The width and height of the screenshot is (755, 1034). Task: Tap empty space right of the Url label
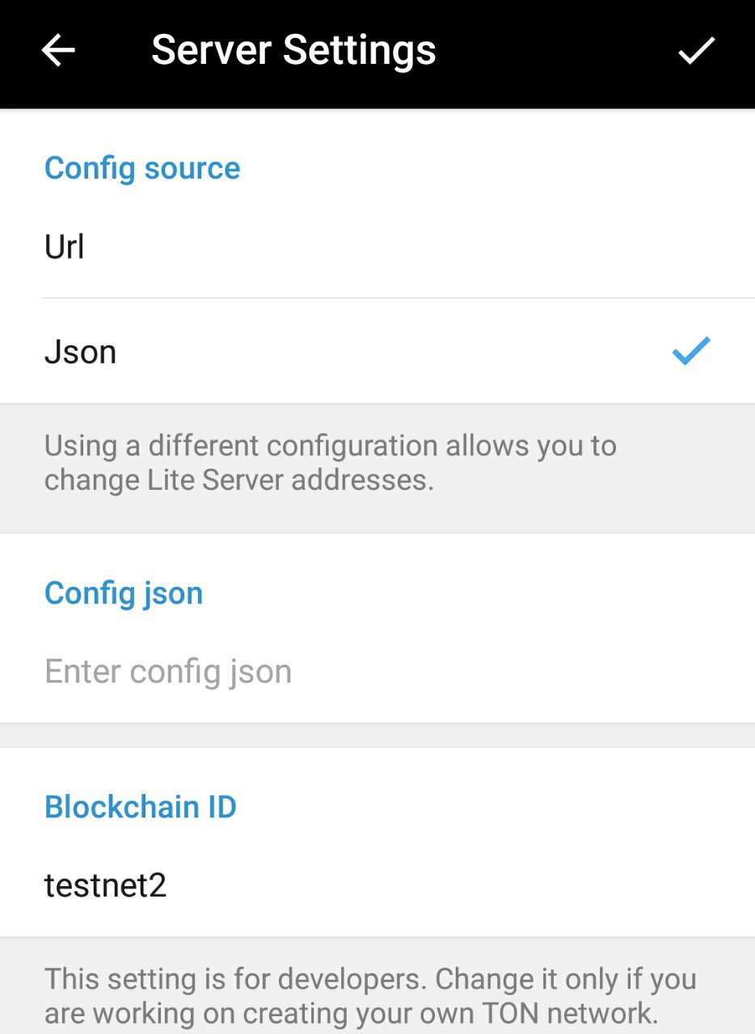tap(420, 247)
